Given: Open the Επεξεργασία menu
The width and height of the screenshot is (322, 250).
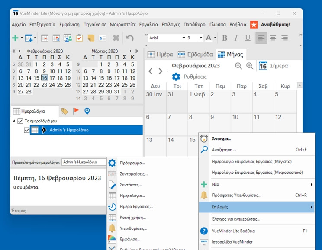Looking at the screenshot, I should (x=42, y=25).
